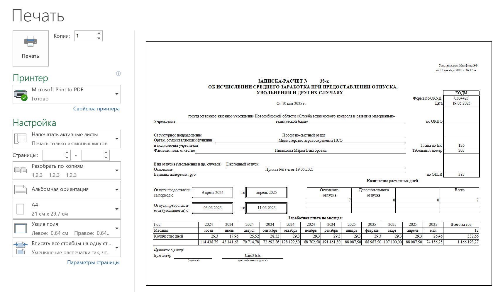
Task: Open printer info icon next to Принтер
Action: pyautogui.click(x=118, y=74)
